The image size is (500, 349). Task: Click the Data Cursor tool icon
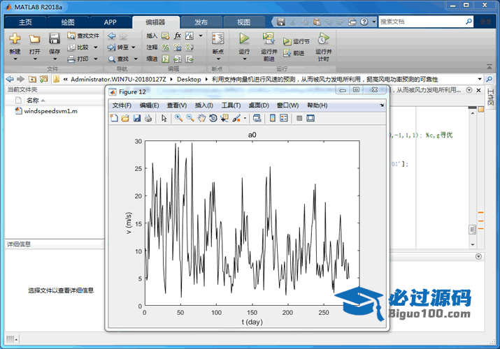(224, 118)
